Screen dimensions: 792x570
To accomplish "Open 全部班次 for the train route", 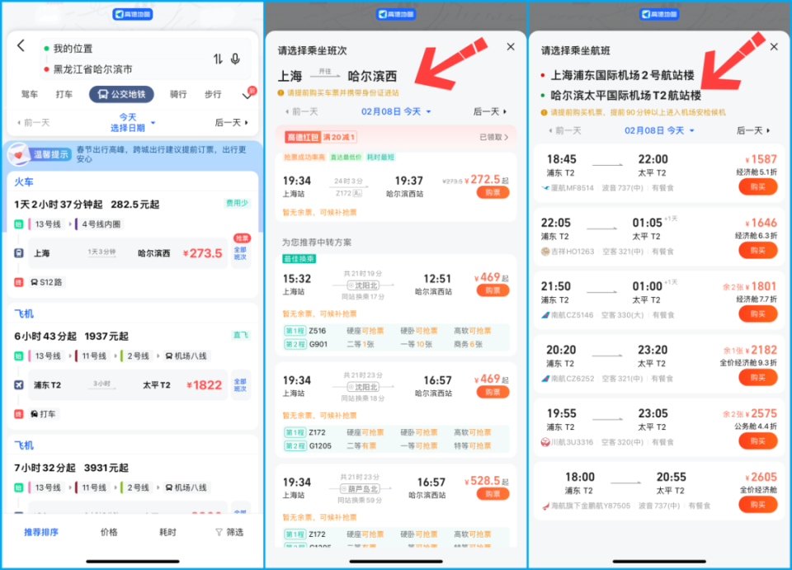I will coord(240,253).
